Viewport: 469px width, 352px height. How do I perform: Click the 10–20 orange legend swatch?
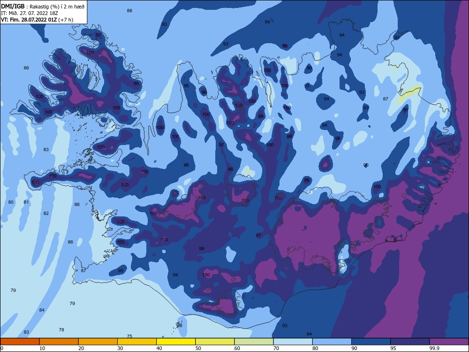tap(59, 342)
